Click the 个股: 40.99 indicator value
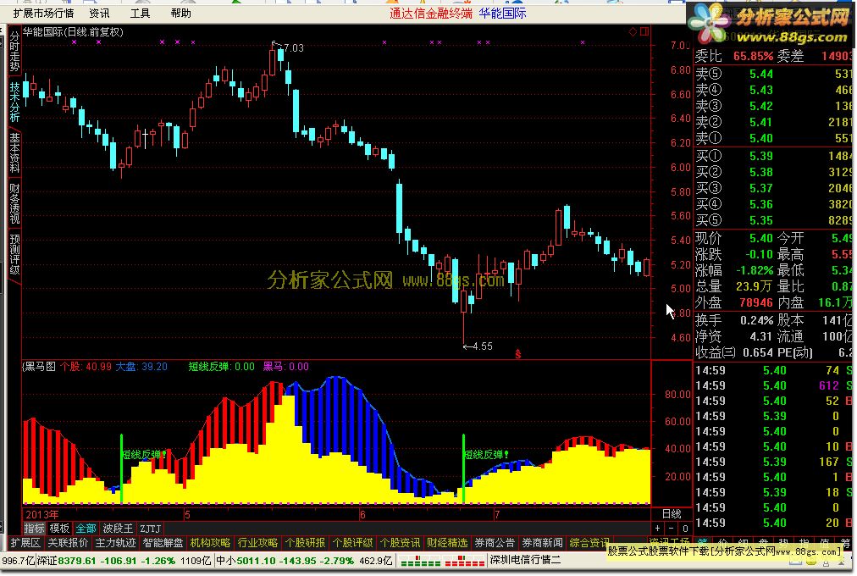Viewport: 857px width, 576px height. click(x=86, y=366)
